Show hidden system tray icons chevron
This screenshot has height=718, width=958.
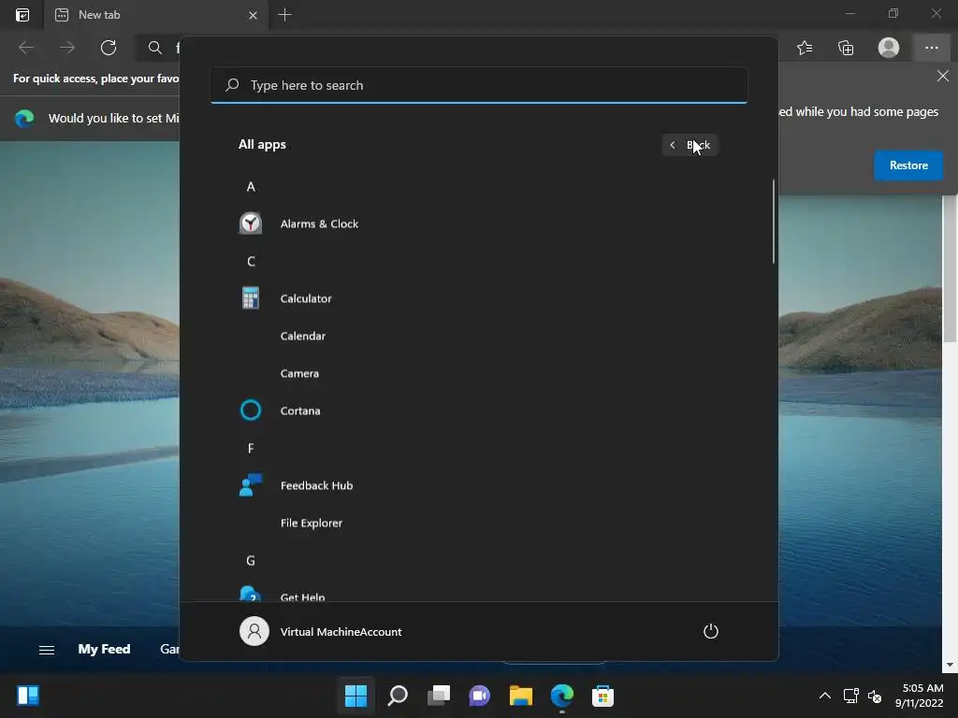tap(825, 696)
